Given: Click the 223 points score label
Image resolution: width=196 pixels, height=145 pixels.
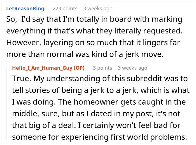Looking at the screenshot, I should [x=65, y=9].
